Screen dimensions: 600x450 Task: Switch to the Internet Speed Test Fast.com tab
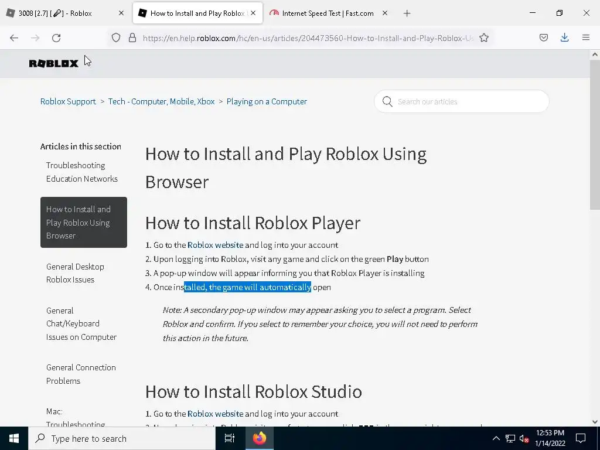pyautogui.click(x=328, y=13)
